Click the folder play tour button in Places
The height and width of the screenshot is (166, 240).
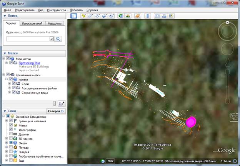tap(62, 104)
